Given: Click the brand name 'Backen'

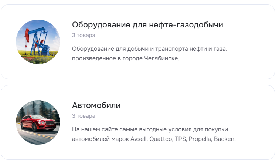Looking at the screenshot, I should (x=225, y=139).
